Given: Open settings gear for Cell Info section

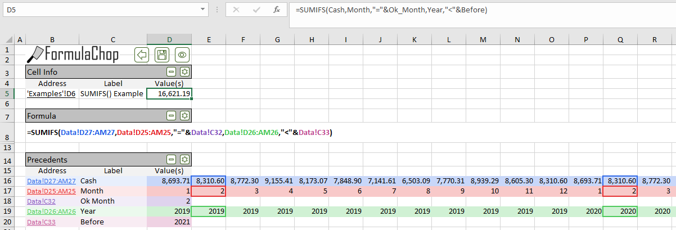Looking at the screenshot, I should click(184, 72).
